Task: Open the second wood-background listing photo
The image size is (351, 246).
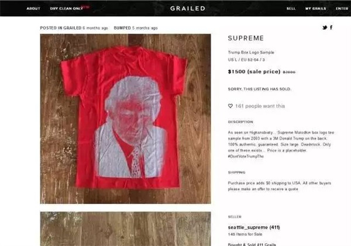Action: [x=125, y=229]
